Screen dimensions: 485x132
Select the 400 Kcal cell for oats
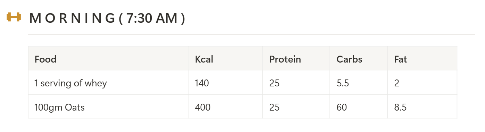click(x=225, y=107)
